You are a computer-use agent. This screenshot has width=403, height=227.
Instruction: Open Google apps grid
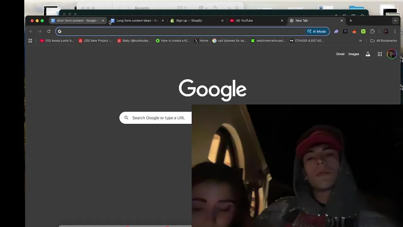[x=380, y=54]
